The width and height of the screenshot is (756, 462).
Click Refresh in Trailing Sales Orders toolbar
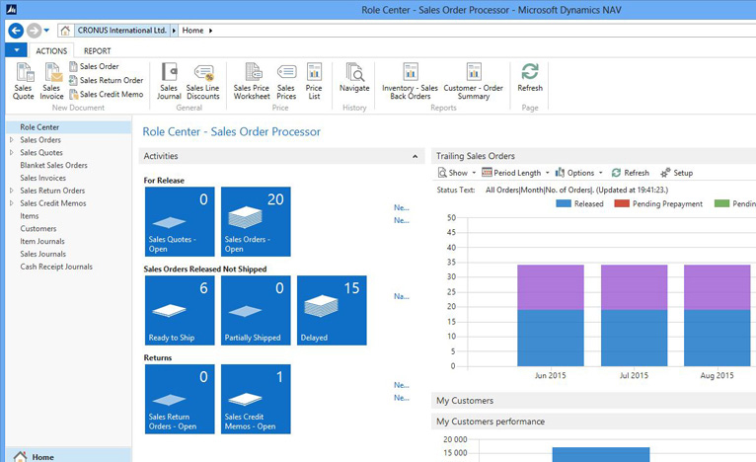630,173
